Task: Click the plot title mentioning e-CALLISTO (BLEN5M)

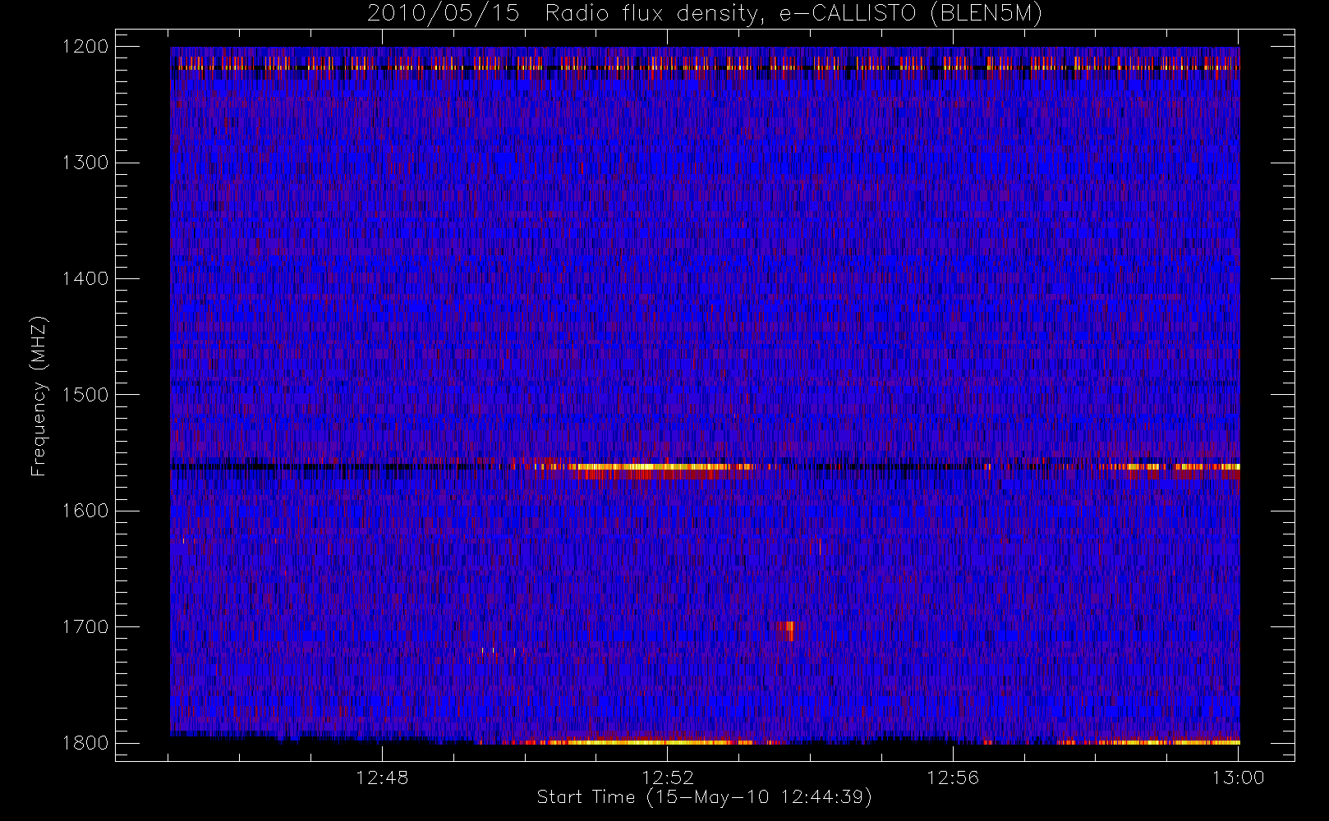Action: pos(704,13)
